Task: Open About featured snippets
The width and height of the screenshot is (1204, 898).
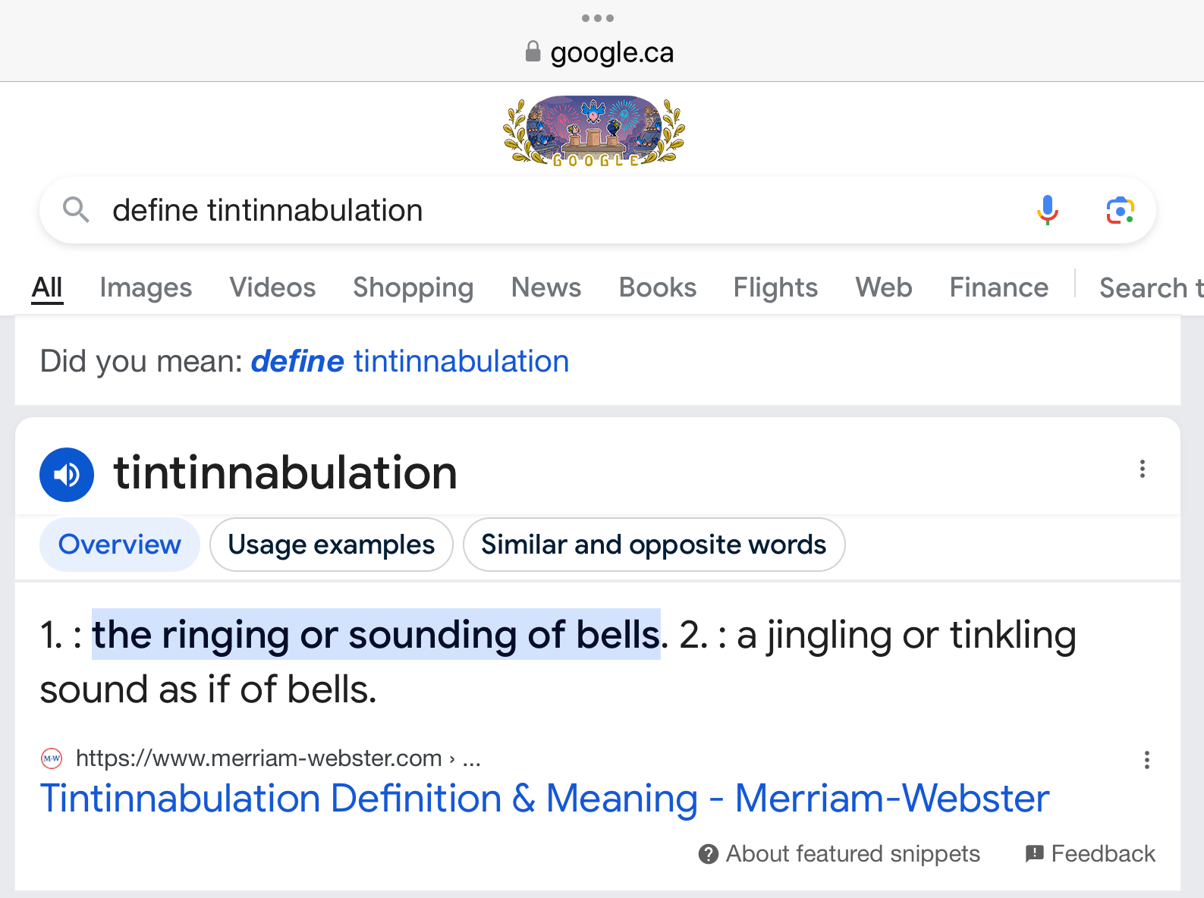Action: (839, 854)
